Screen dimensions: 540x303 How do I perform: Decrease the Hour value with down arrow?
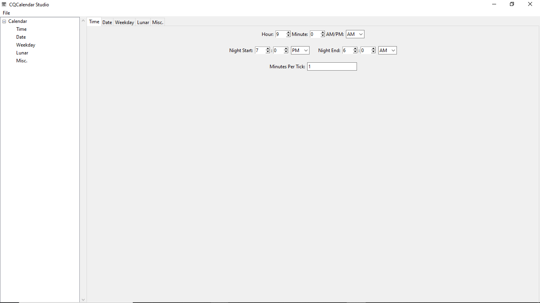[x=288, y=36]
